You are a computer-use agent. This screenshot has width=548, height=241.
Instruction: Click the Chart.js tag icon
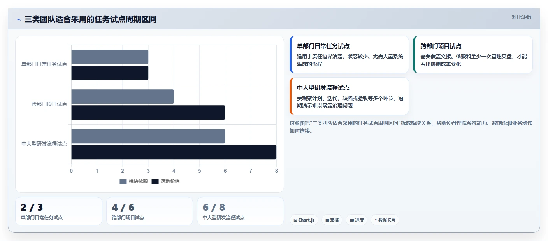(295, 220)
